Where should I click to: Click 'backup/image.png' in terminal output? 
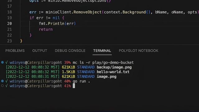tap(114, 67)
